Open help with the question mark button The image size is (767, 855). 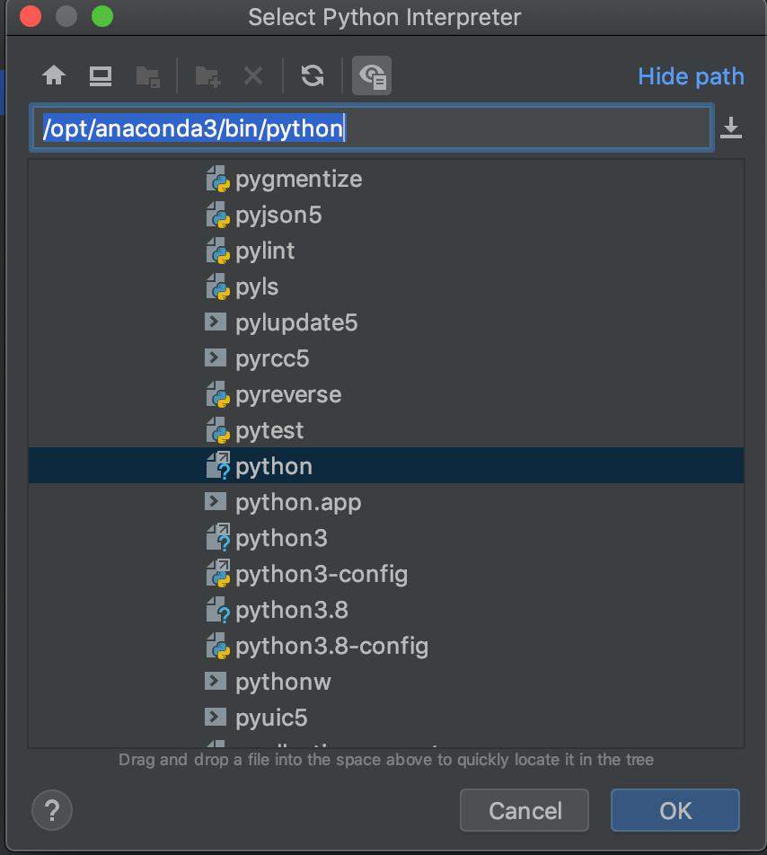(x=52, y=810)
